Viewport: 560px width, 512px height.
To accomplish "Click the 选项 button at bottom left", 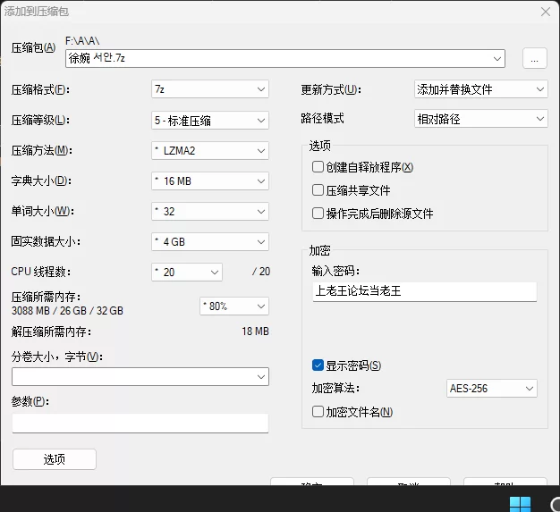I will click(55, 459).
